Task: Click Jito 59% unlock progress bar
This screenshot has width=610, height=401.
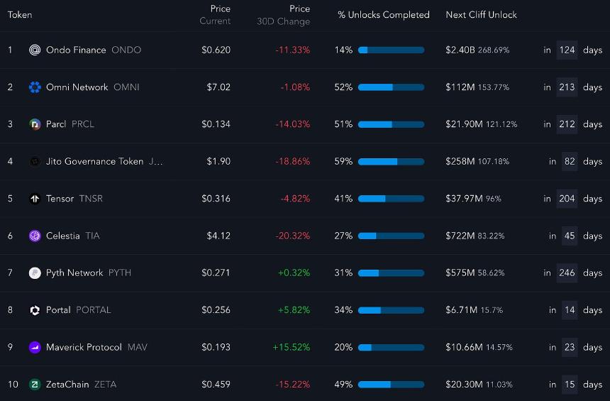Action: [391, 162]
